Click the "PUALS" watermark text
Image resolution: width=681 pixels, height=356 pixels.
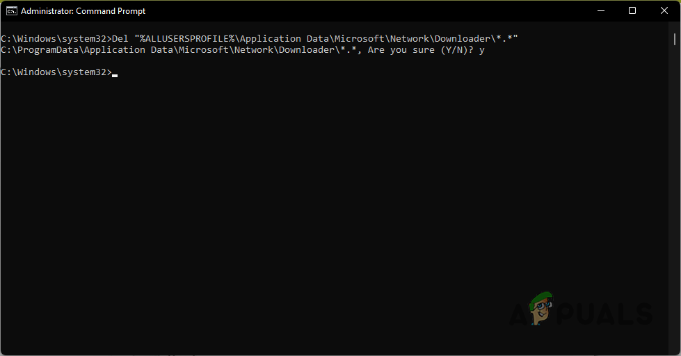(x=605, y=314)
